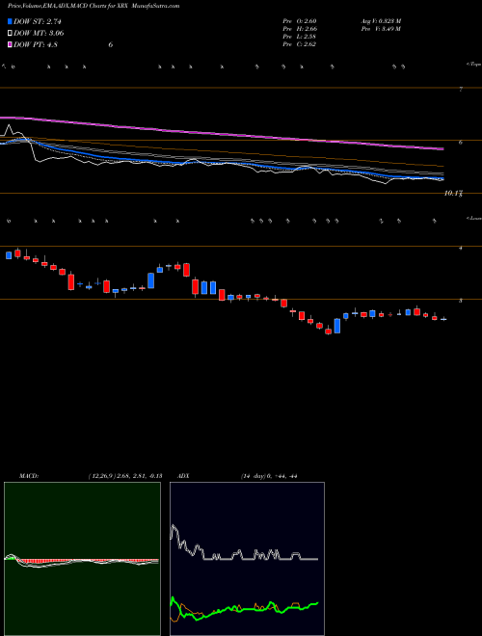Click the first blue candlestick on the left
Screen dimensions: 482x636
[9, 255]
